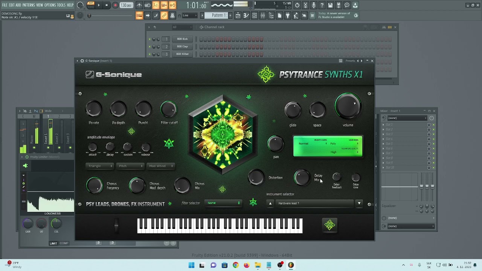Open the plugin picker plug icon
Viewport: 482px width, 271px height.
[x=288, y=15]
